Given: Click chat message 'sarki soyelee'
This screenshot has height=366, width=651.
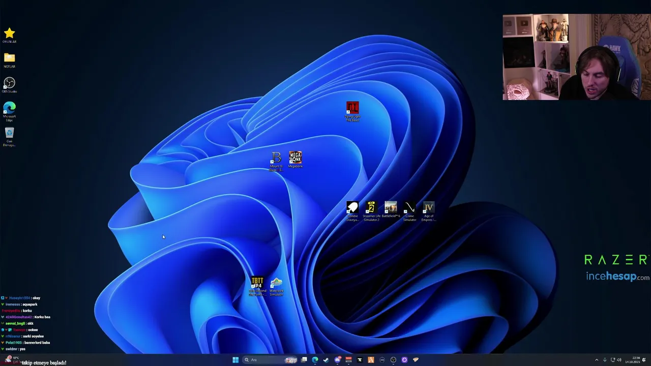Looking at the screenshot, I should pyautogui.click(x=33, y=336).
